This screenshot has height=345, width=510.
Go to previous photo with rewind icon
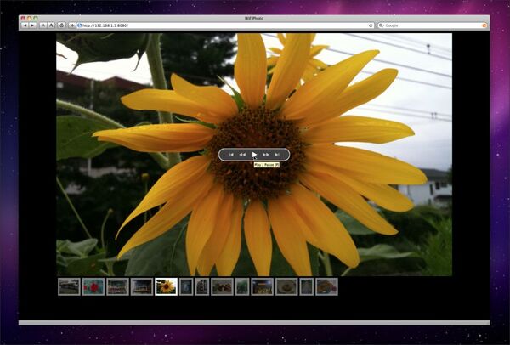point(242,155)
